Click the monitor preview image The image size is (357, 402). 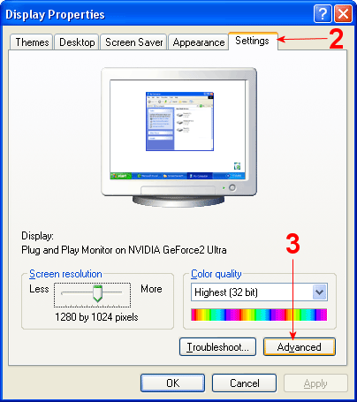[178, 137]
